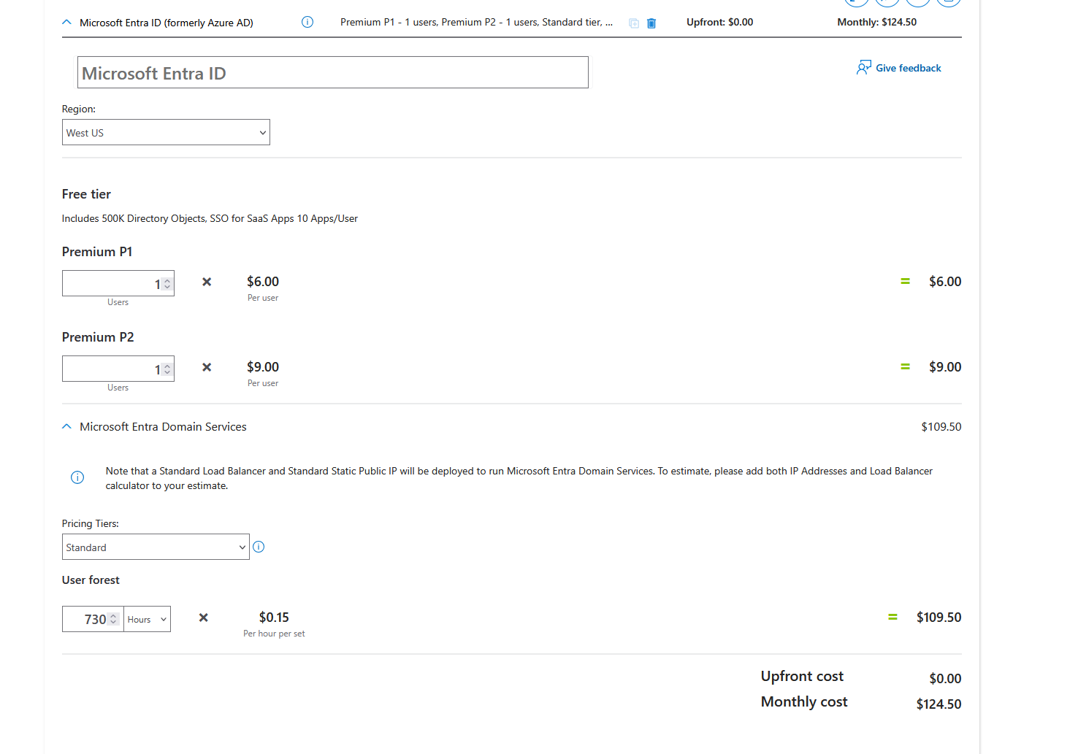Click the $0.00 upfront cost value

[946, 679]
